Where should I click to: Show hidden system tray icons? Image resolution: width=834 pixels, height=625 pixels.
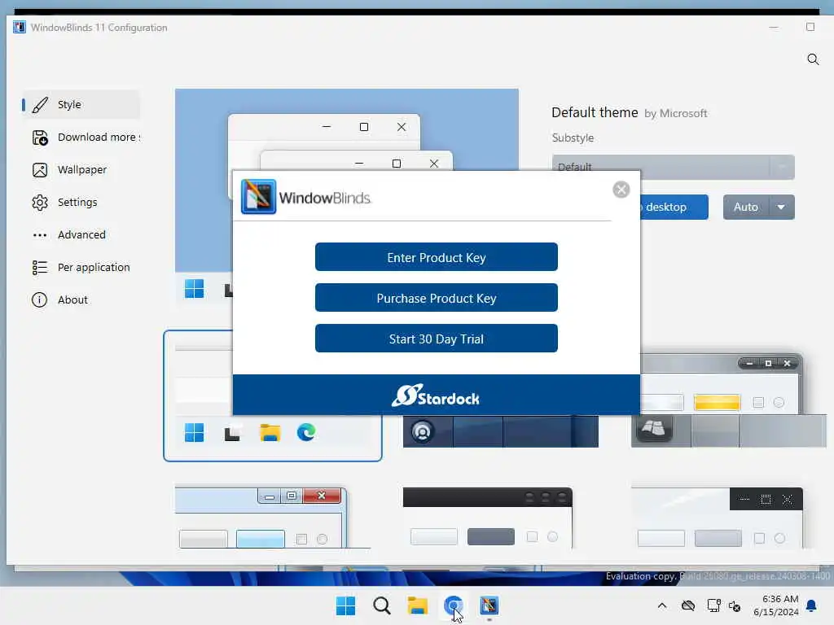[x=662, y=605]
